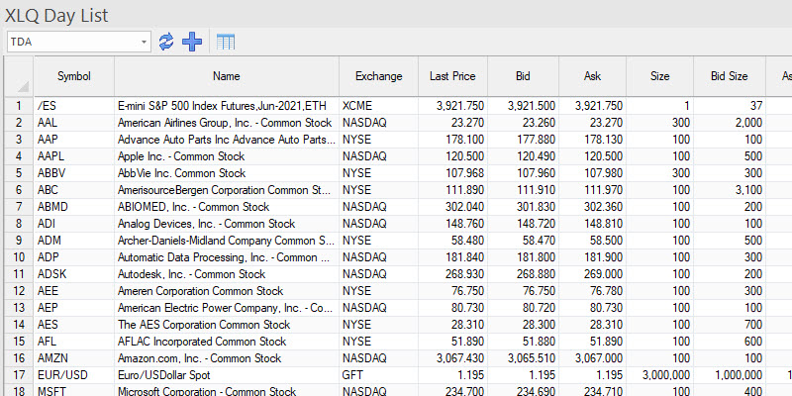Select the ABMD symbol cell

[74, 207]
